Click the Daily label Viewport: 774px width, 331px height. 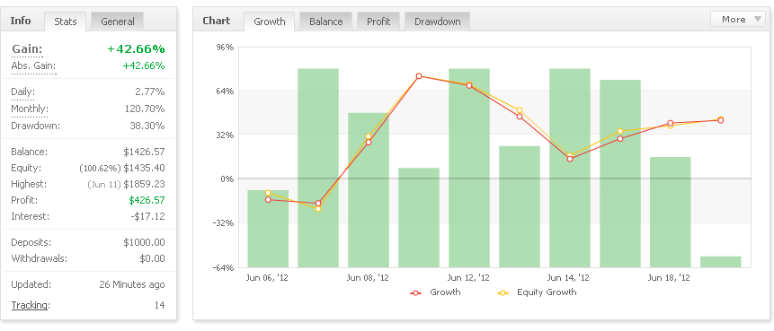click(x=22, y=92)
